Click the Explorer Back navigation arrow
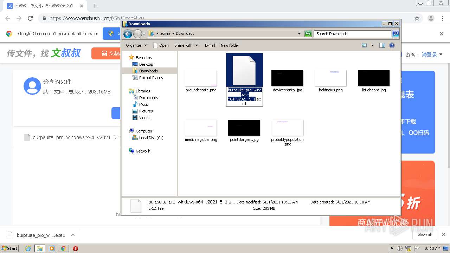The height and width of the screenshot is (253, 450). [x=128, y=34]
